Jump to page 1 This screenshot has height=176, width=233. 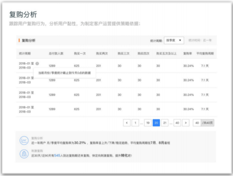pos(135,123)
